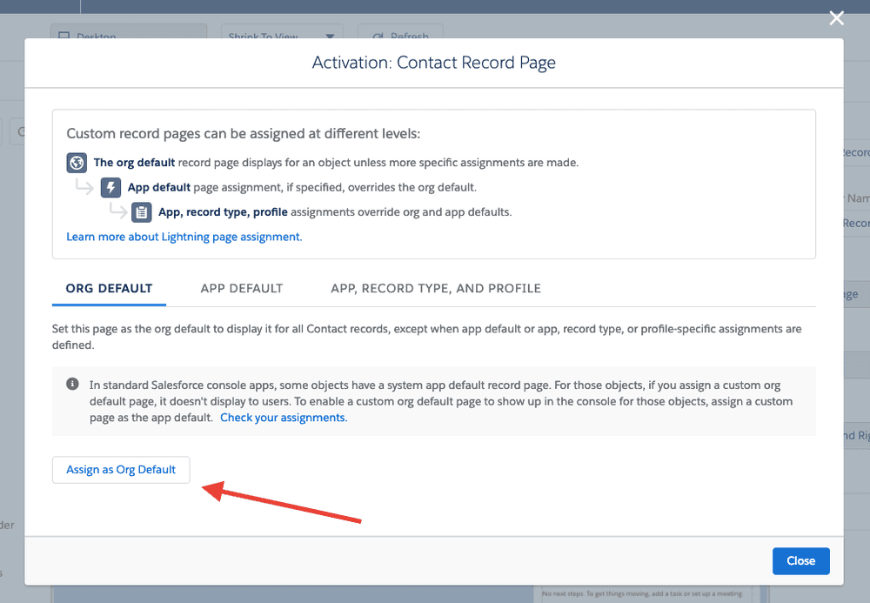
Task: Click the Refresh button
Action: pyautogui.click(x=400, y=37)
